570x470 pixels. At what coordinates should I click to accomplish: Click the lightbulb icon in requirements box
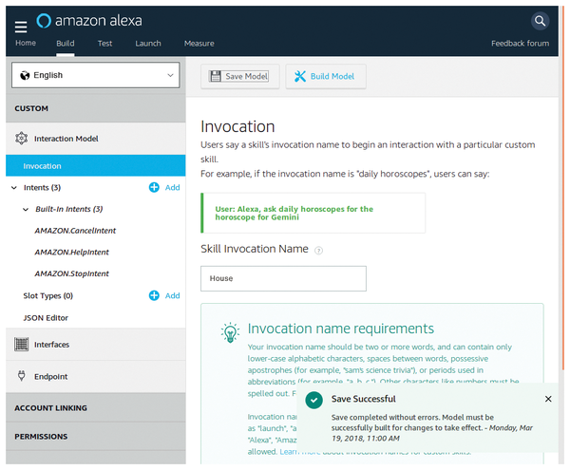click(x=230, y=332)
